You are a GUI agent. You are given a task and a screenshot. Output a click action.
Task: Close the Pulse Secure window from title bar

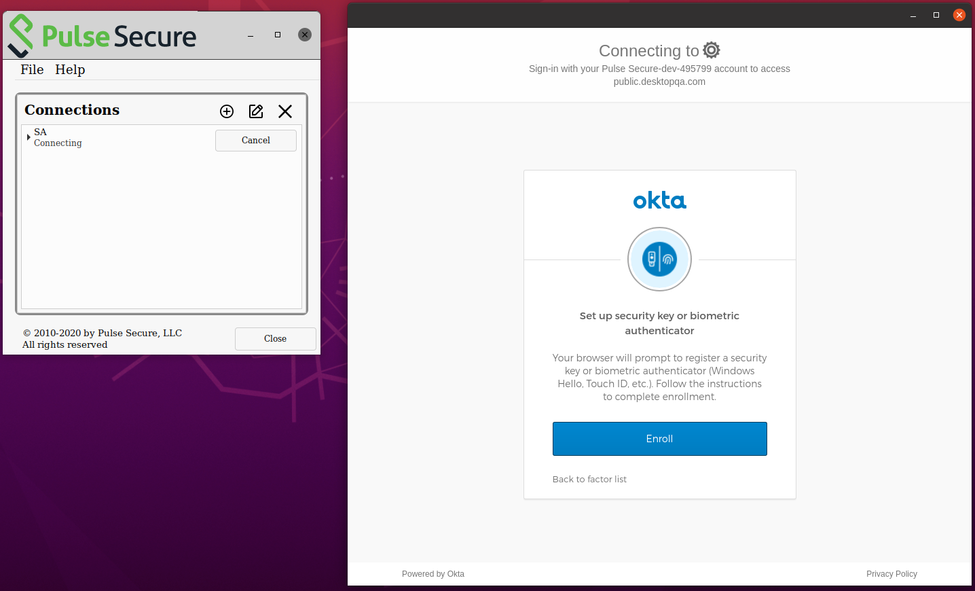coord(305,35)
